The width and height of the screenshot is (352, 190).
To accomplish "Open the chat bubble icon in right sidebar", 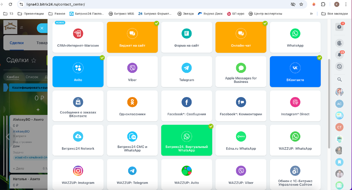I will tap(339, 67).
